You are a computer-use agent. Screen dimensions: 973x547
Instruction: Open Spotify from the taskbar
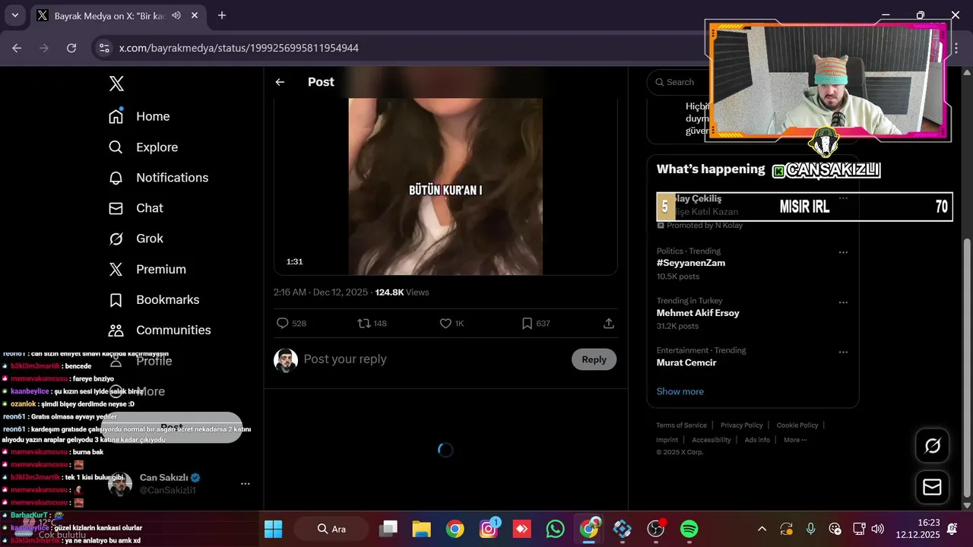pos(689,529)
